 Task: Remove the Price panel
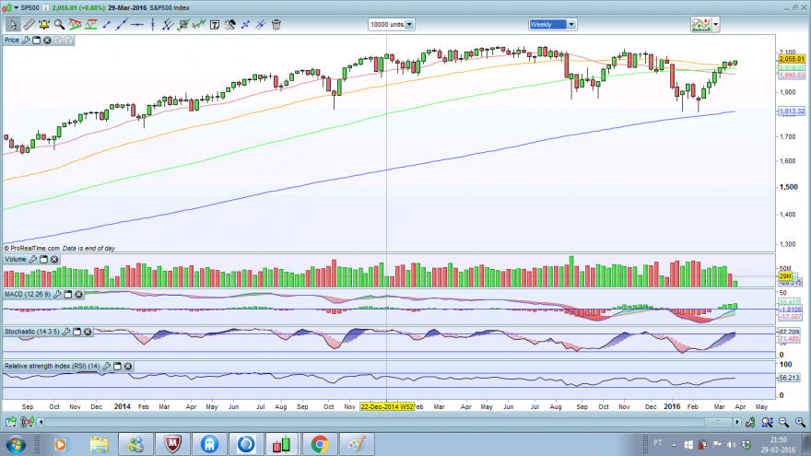[47, 40]
